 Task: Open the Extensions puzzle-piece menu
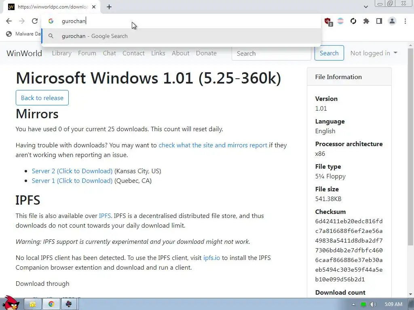366,21
